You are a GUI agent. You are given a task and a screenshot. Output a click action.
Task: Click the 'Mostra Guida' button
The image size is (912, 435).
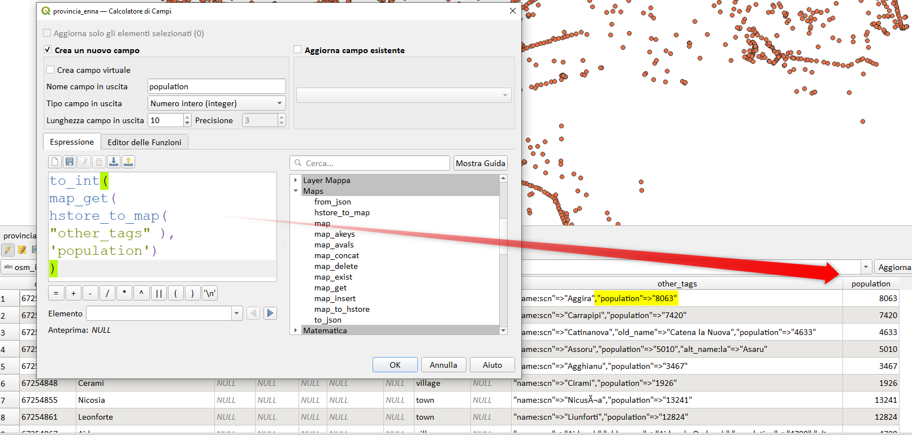click(x=480, y=163)
